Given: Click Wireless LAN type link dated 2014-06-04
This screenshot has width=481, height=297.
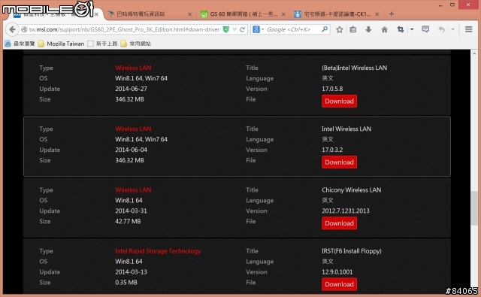Looking at the screenshot, I should [133, 129].
